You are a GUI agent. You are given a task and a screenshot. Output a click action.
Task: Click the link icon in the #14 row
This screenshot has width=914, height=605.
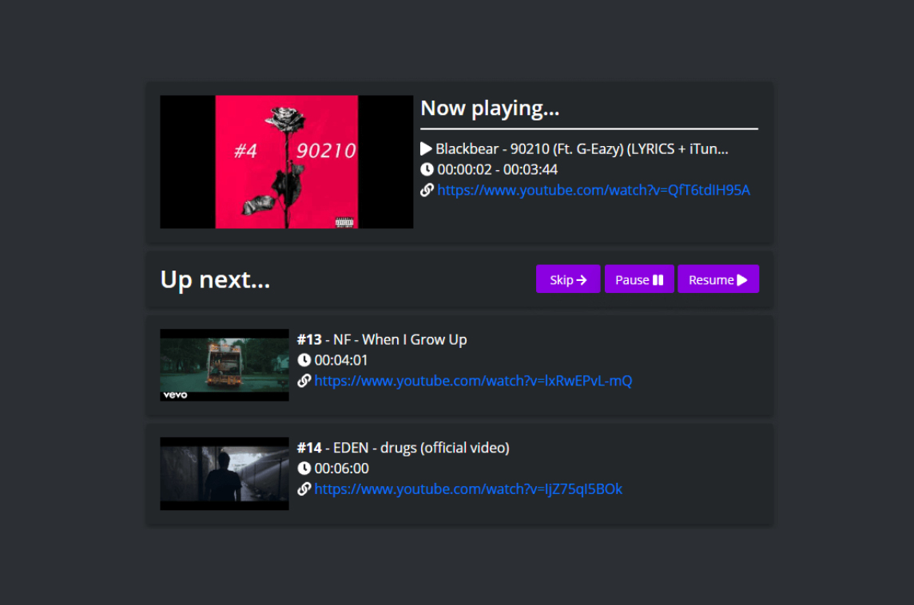click(x=304, y=489)
